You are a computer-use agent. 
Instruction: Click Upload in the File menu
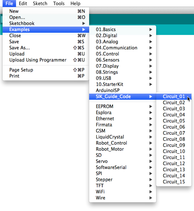46,54
